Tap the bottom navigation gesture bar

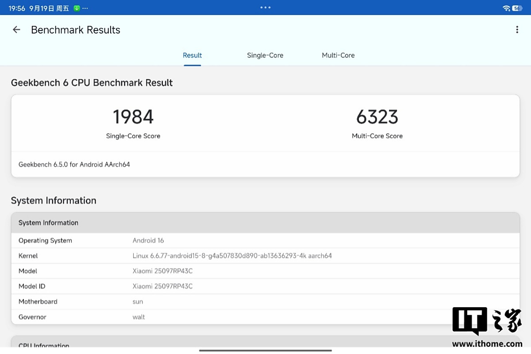click(265, 350)
